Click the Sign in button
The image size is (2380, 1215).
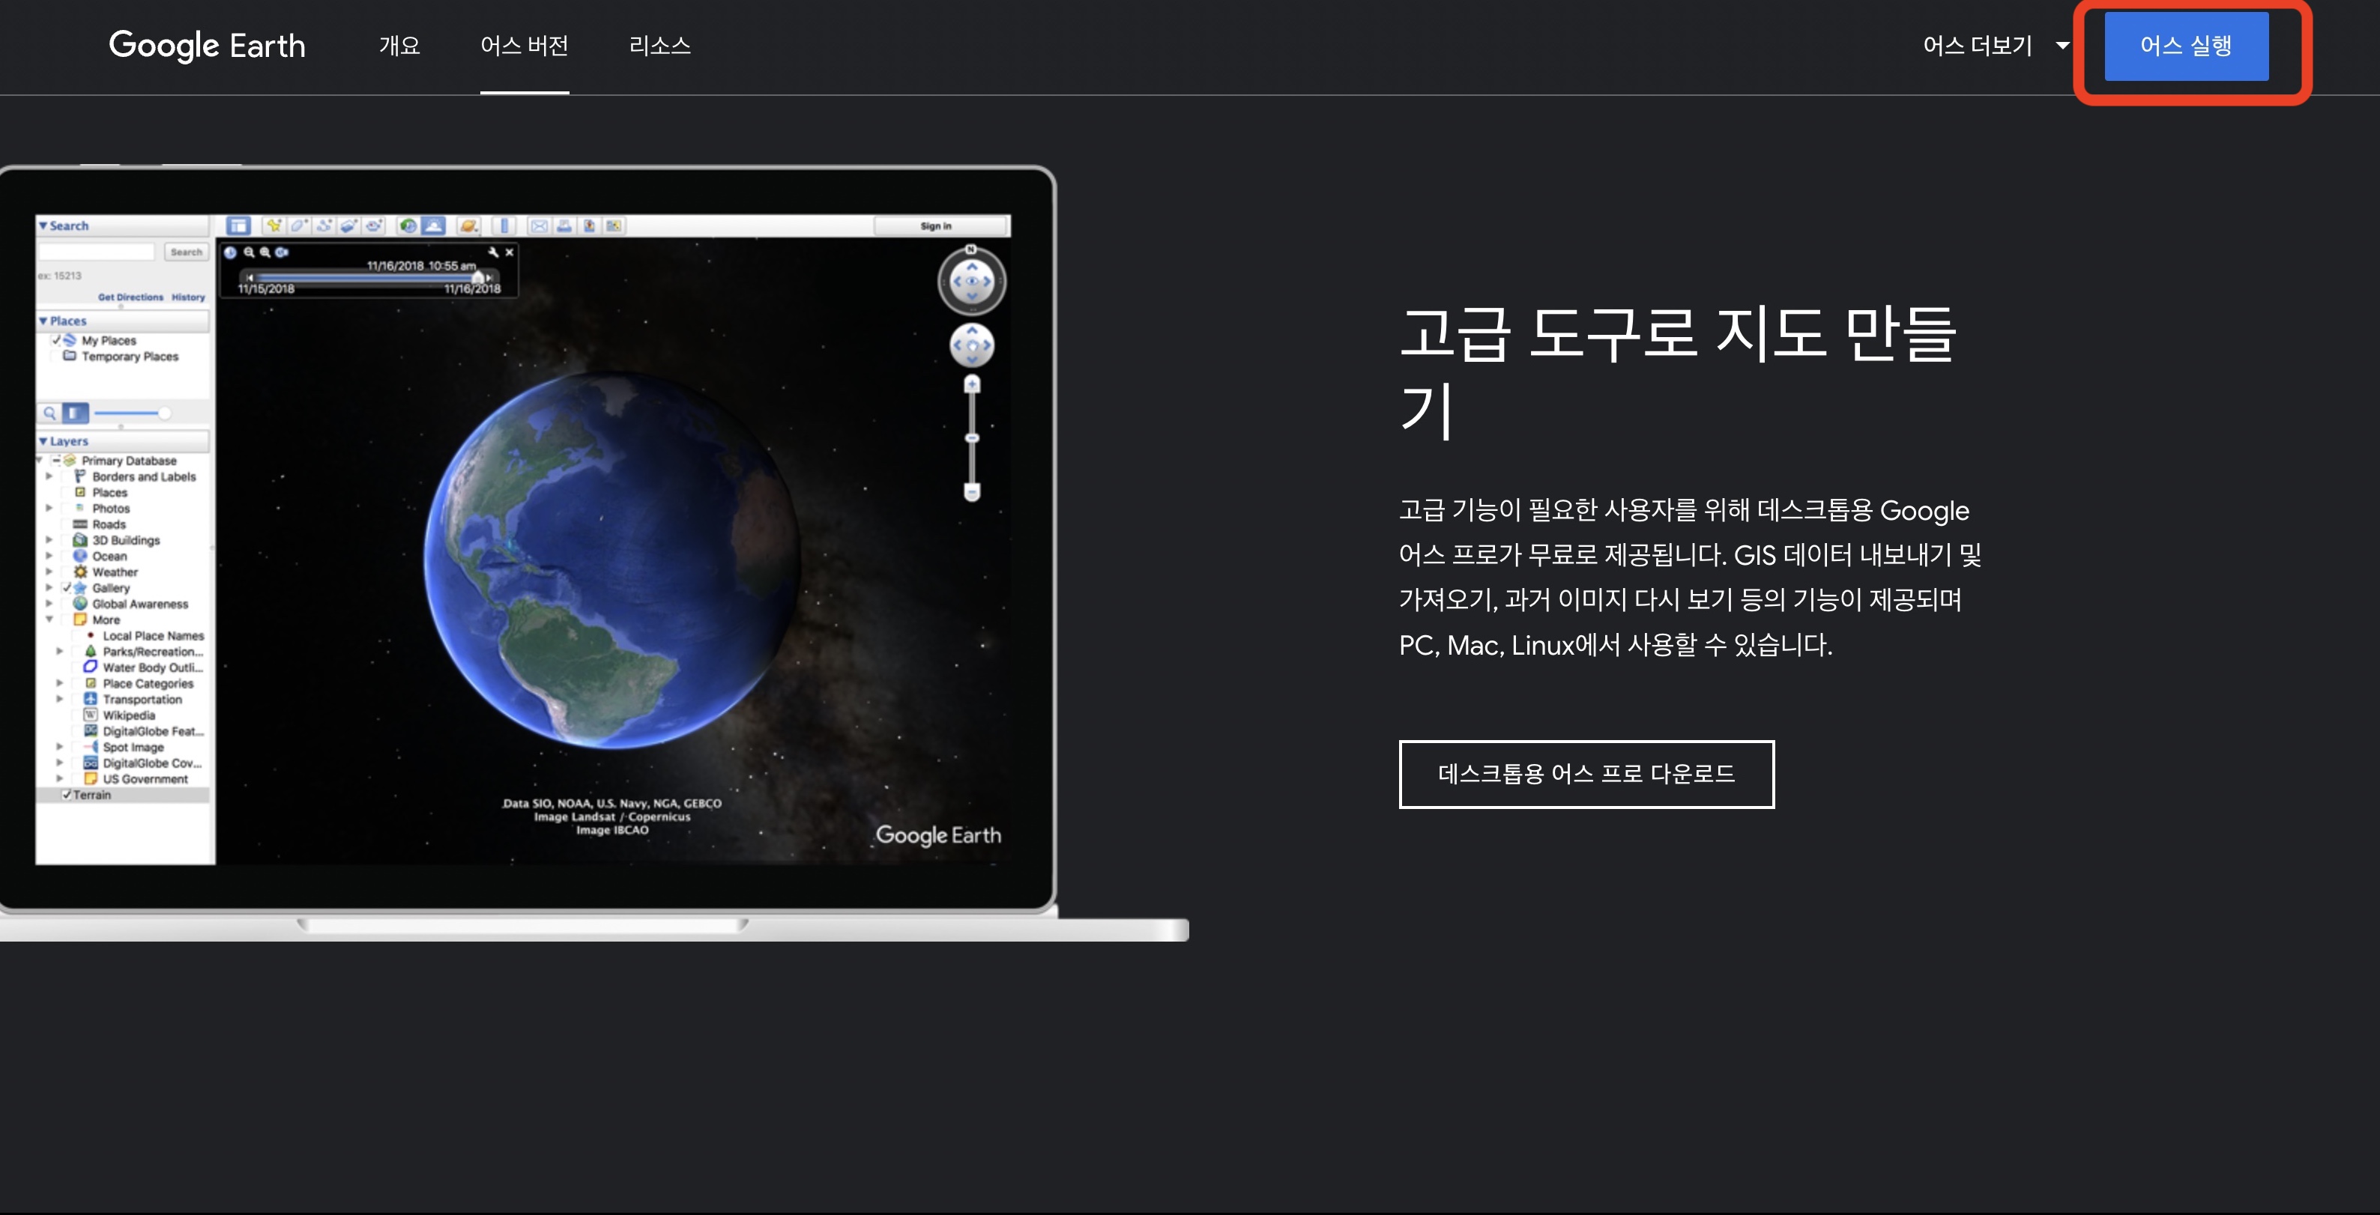[937, 225]
